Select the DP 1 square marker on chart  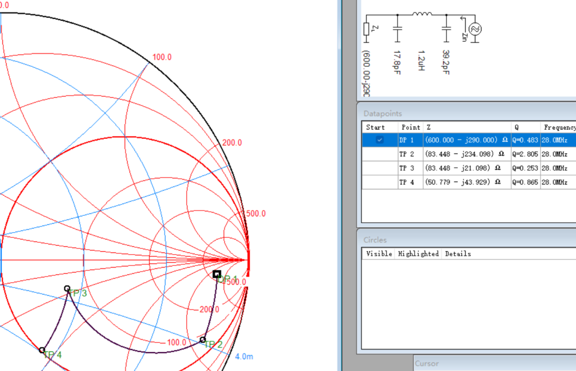pos(217,274)
